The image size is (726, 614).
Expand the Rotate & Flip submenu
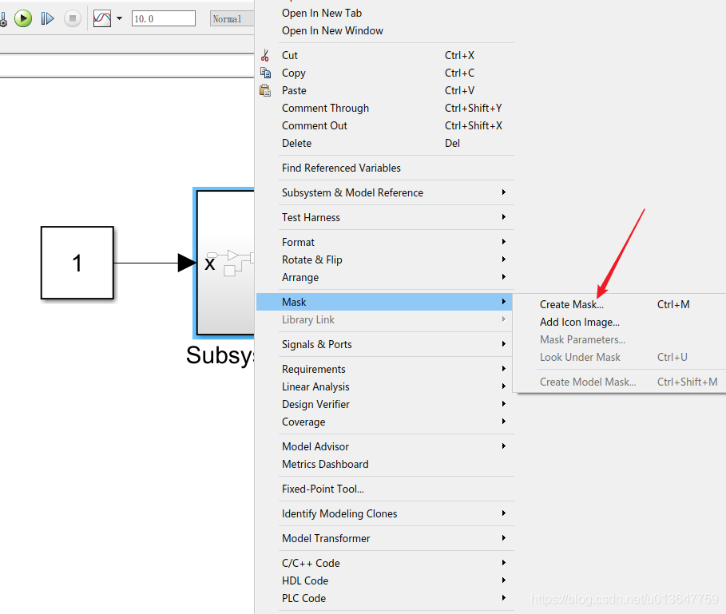384,259
